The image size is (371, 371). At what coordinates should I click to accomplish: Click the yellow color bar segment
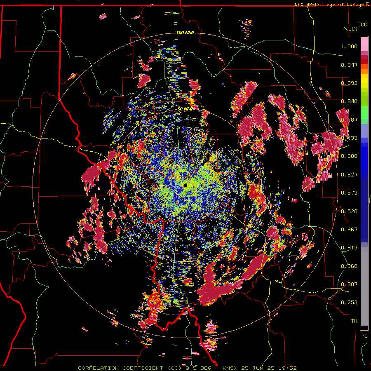coord(364,82)
